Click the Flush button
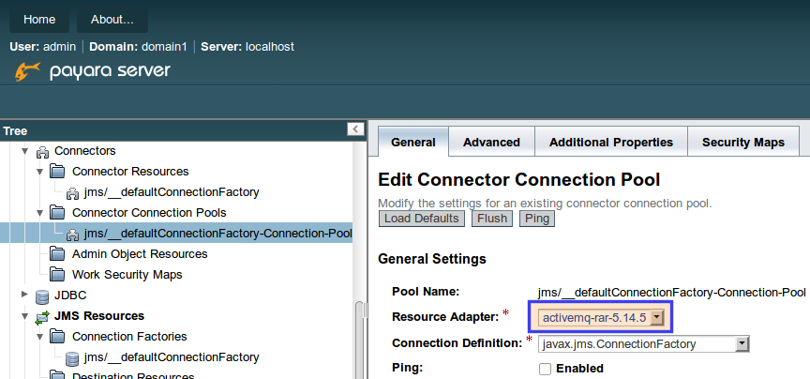The width and height of the screenshot is (810, 379). point(492,219)
